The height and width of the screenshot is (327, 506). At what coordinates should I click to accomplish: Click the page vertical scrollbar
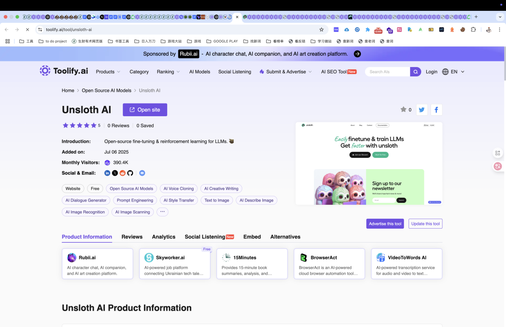click(x=505, y=63)
